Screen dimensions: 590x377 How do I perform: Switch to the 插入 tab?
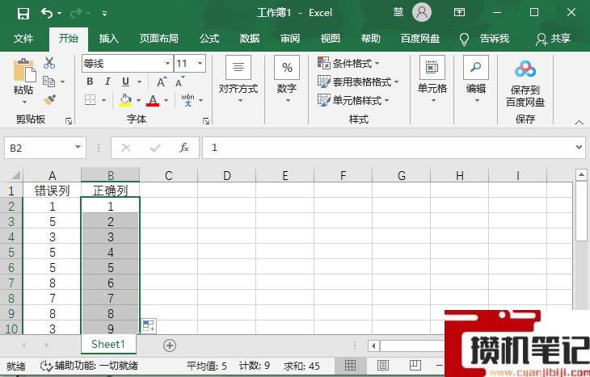[x=109, y=38]
